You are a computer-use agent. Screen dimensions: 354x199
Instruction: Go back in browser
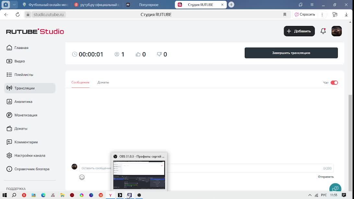click(x=6, y=15)
